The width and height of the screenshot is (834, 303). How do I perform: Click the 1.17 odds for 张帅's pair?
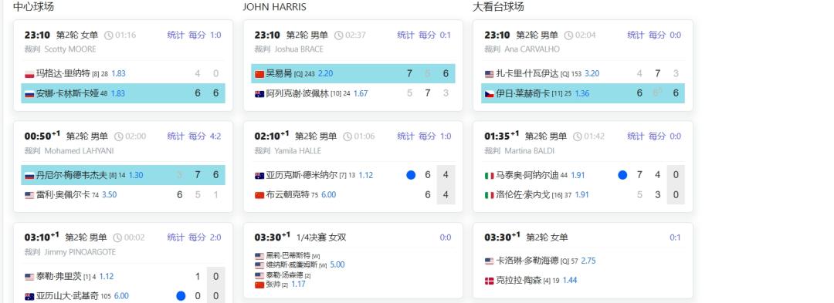pos(298,284)
